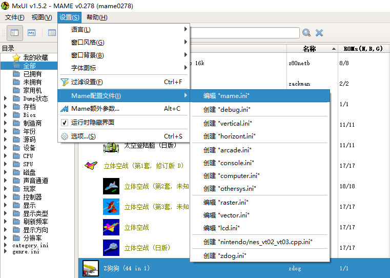Choose 创建 "zdog.ini"
Image resolution: width=390 pixels, height=278 pixels.
260,255
